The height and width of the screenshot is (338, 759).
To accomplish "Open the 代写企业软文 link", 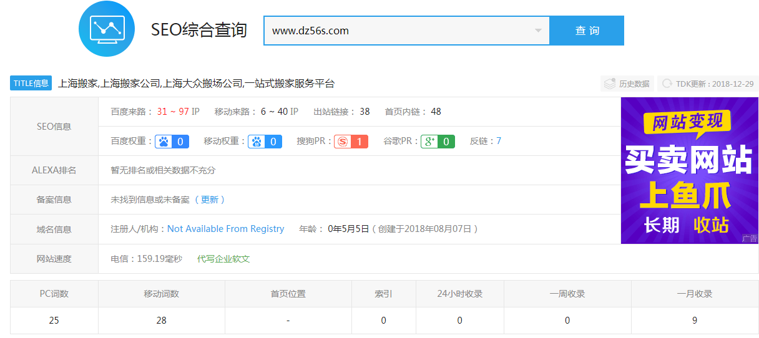I will pos(223,258).
